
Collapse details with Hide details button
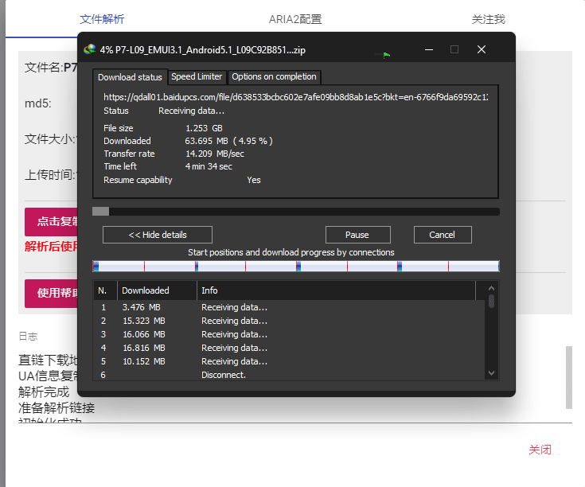point(158,235)
